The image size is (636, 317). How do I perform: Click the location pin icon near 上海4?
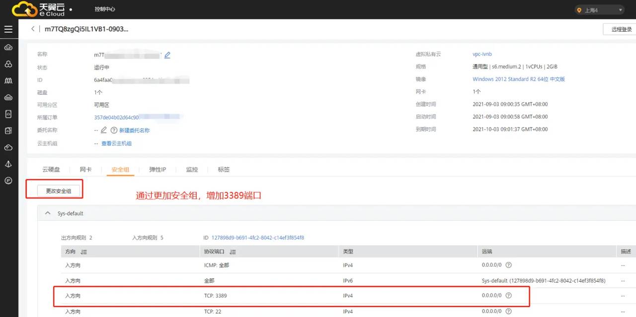point(579,10)
